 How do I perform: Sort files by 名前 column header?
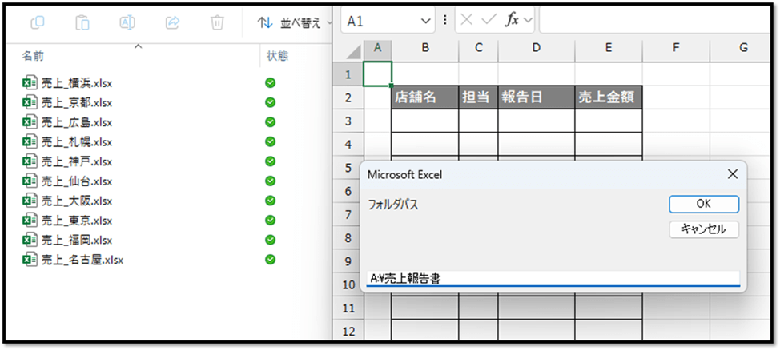pos(33,56)
